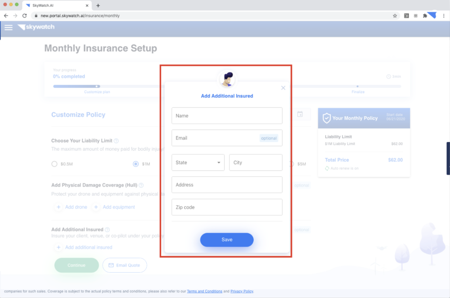Image resolution: width=450 pixels, height=298 pixels.
Task: Click the plus icon beside Add drone
Action: [58, 207]
